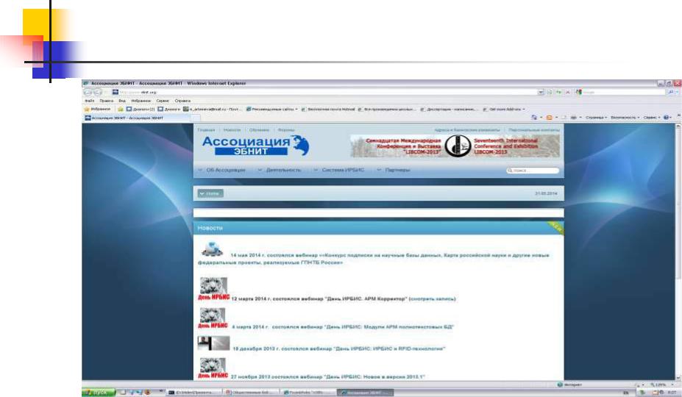The height and width of the screenshot is (397, 682).
Task: Open the Страница dropdown in command bar
Action: click(x=596, y=118)
